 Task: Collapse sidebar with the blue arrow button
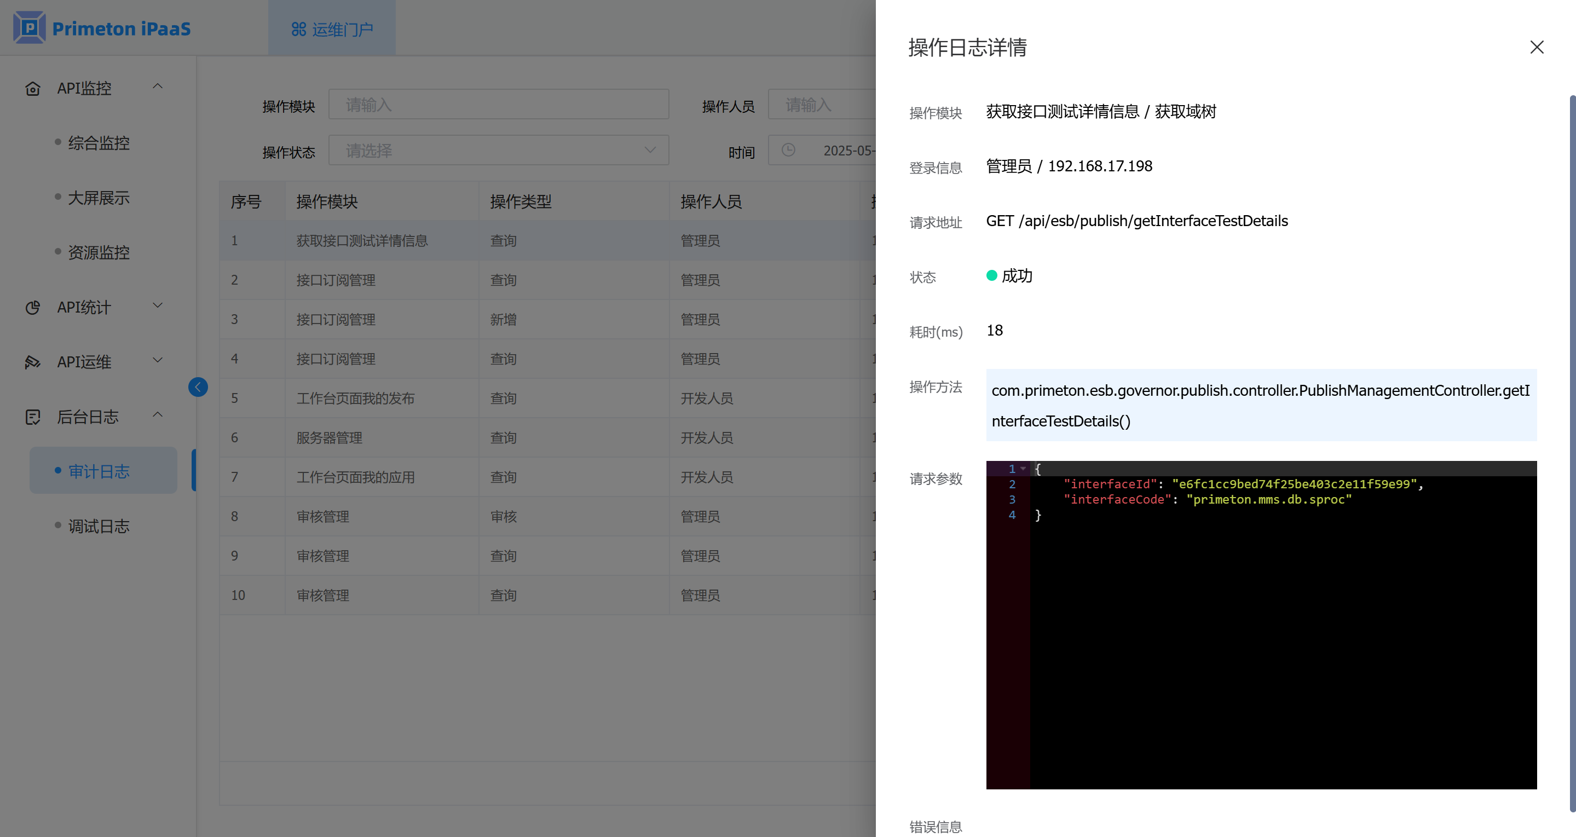pos(198,386)
